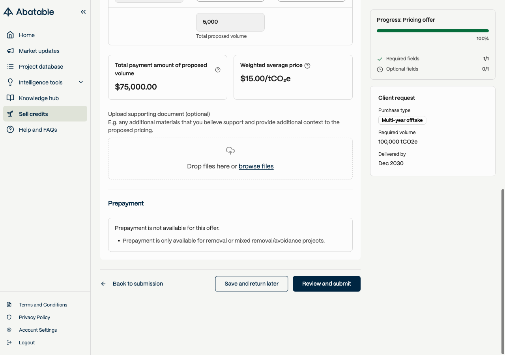Click help icon beside Total payment amount
505x355 pixels.
click(218, 70)
